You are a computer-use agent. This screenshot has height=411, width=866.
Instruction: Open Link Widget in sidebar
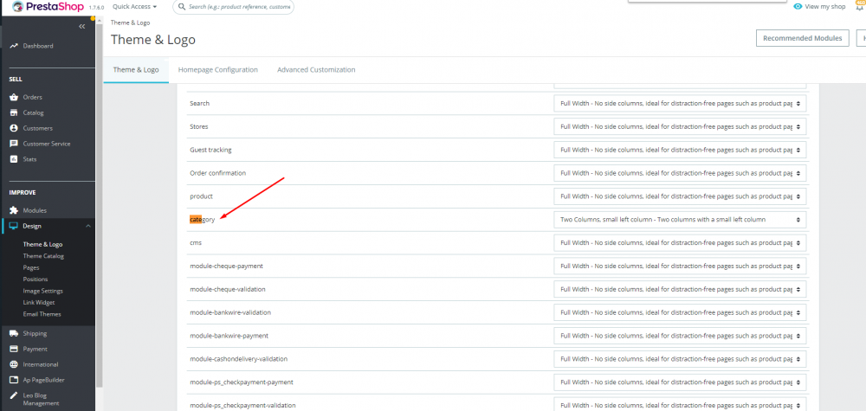[x=39, y=302]
